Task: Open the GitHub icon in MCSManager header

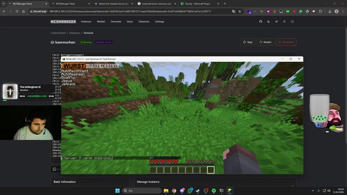Action: pos(261,21)
